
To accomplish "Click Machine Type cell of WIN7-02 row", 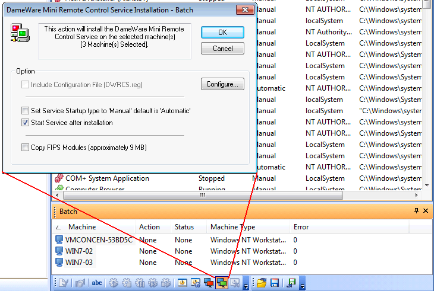I will pyautogui.click(x=248, y=251).
